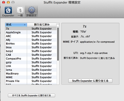Select the AppleSingle format row
The height and width of the screenshot is (101, 124).
pyautogui.click(x=31, y=32)
